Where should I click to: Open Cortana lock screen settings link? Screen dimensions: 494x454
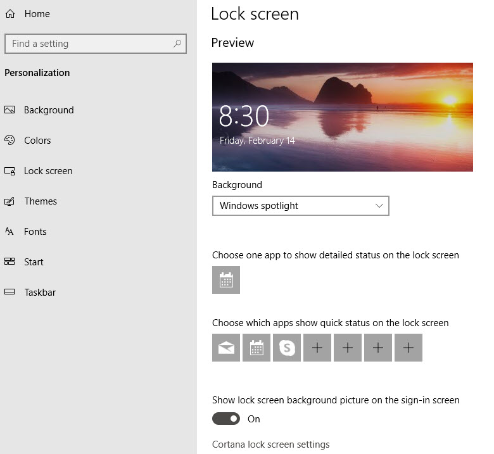click(x=270, y=445)
